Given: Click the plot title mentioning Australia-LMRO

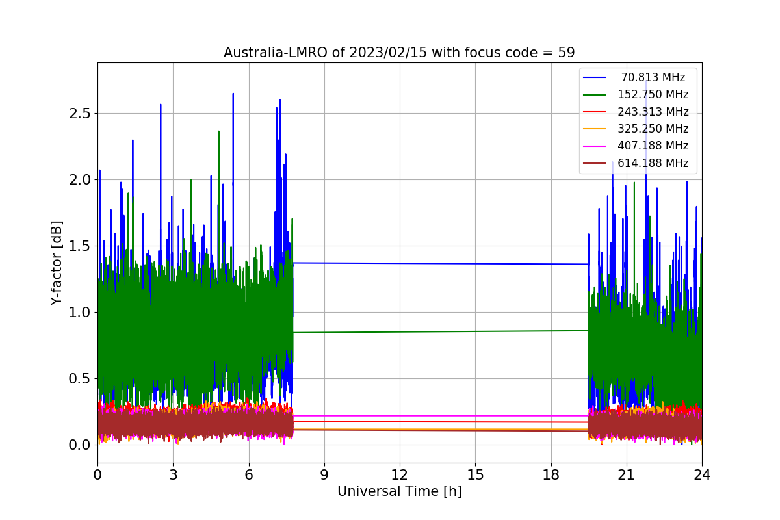Looking at the screenshot, I should pyautogui.click(x=399, y=53).
